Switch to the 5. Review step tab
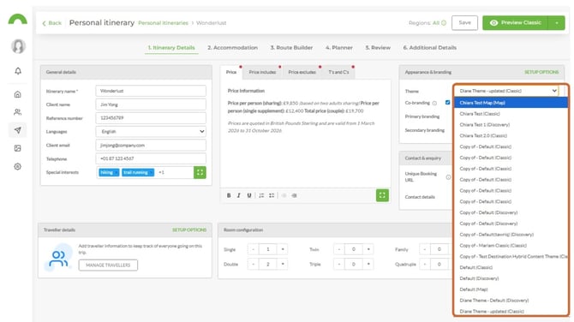The image size is (574, 322). tap(378, 48)
